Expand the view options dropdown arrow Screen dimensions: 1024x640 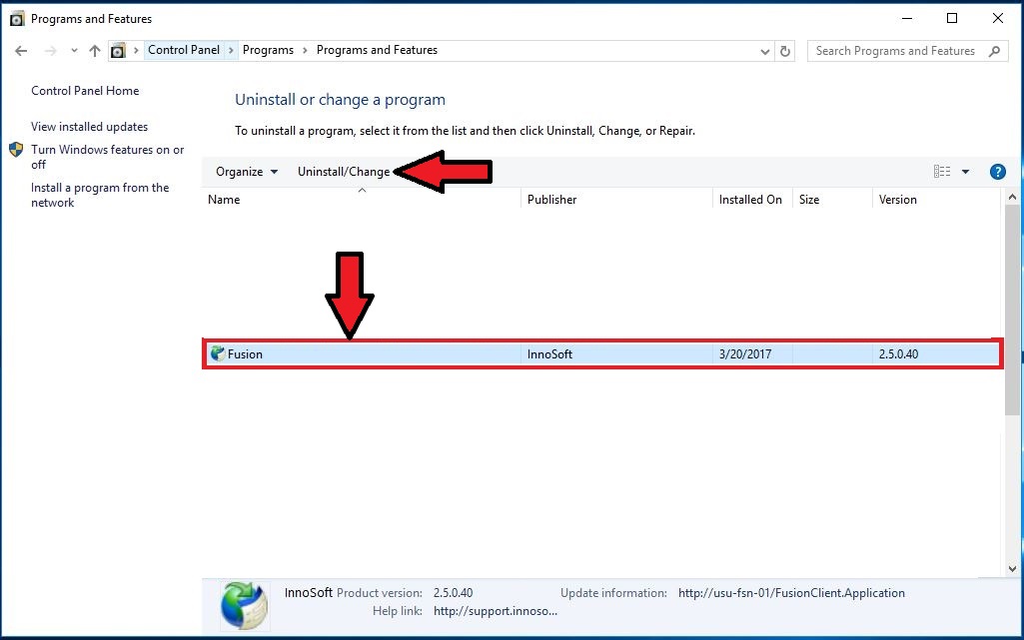pyautogui.click(x=965, y=172)
